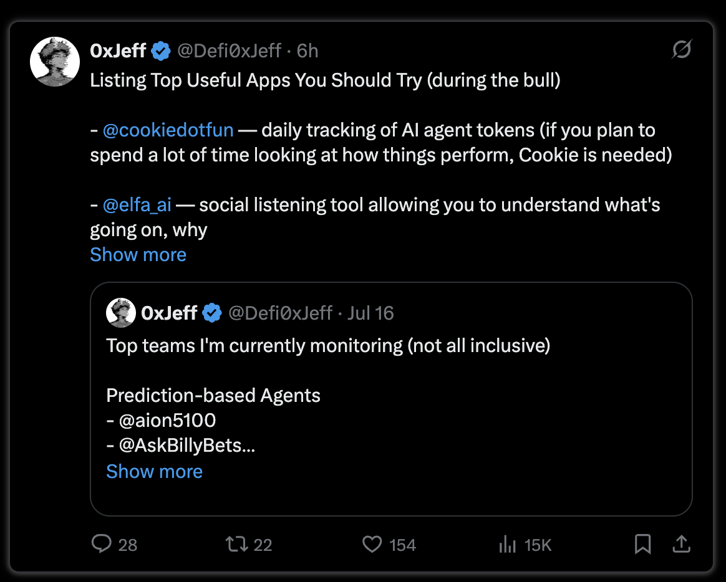Open the @cookiedotfun mention link
This screenshot has width=726, height=582.
coord(168,130)
